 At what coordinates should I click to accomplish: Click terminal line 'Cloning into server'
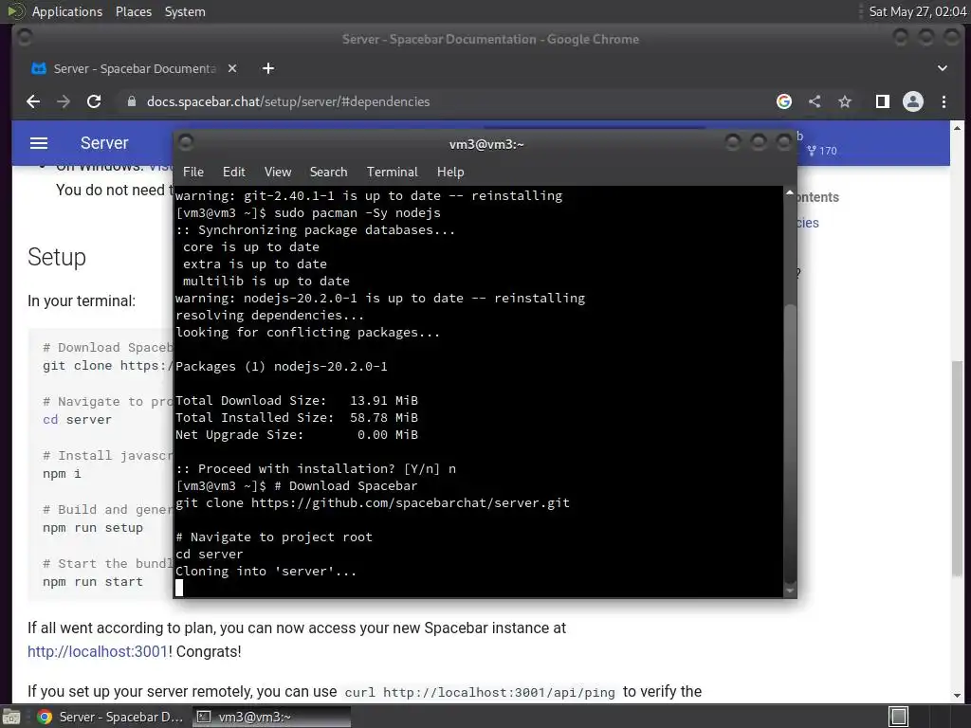266,571
